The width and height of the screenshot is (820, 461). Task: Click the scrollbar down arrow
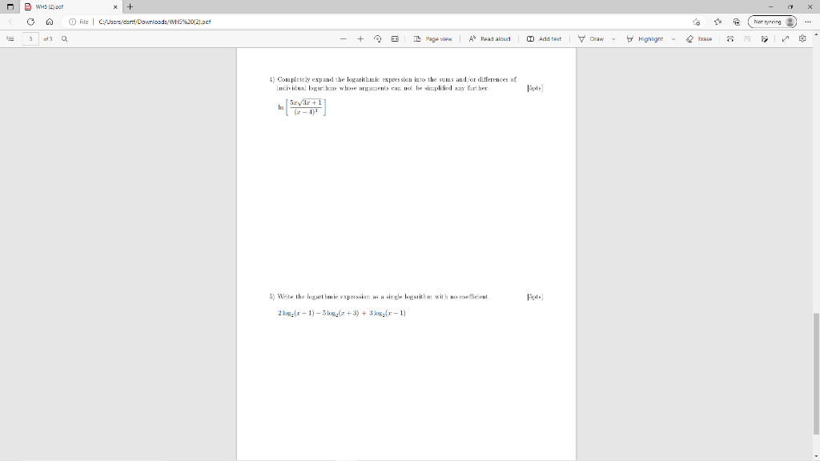(x=816, y=457)
